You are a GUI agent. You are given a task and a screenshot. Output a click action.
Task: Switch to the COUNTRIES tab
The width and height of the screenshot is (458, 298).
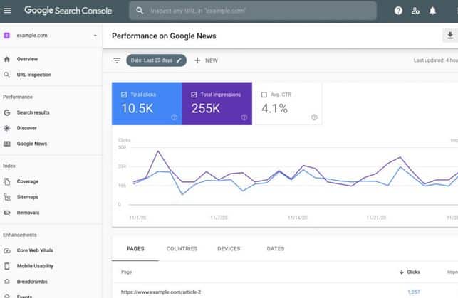[182, 249]
